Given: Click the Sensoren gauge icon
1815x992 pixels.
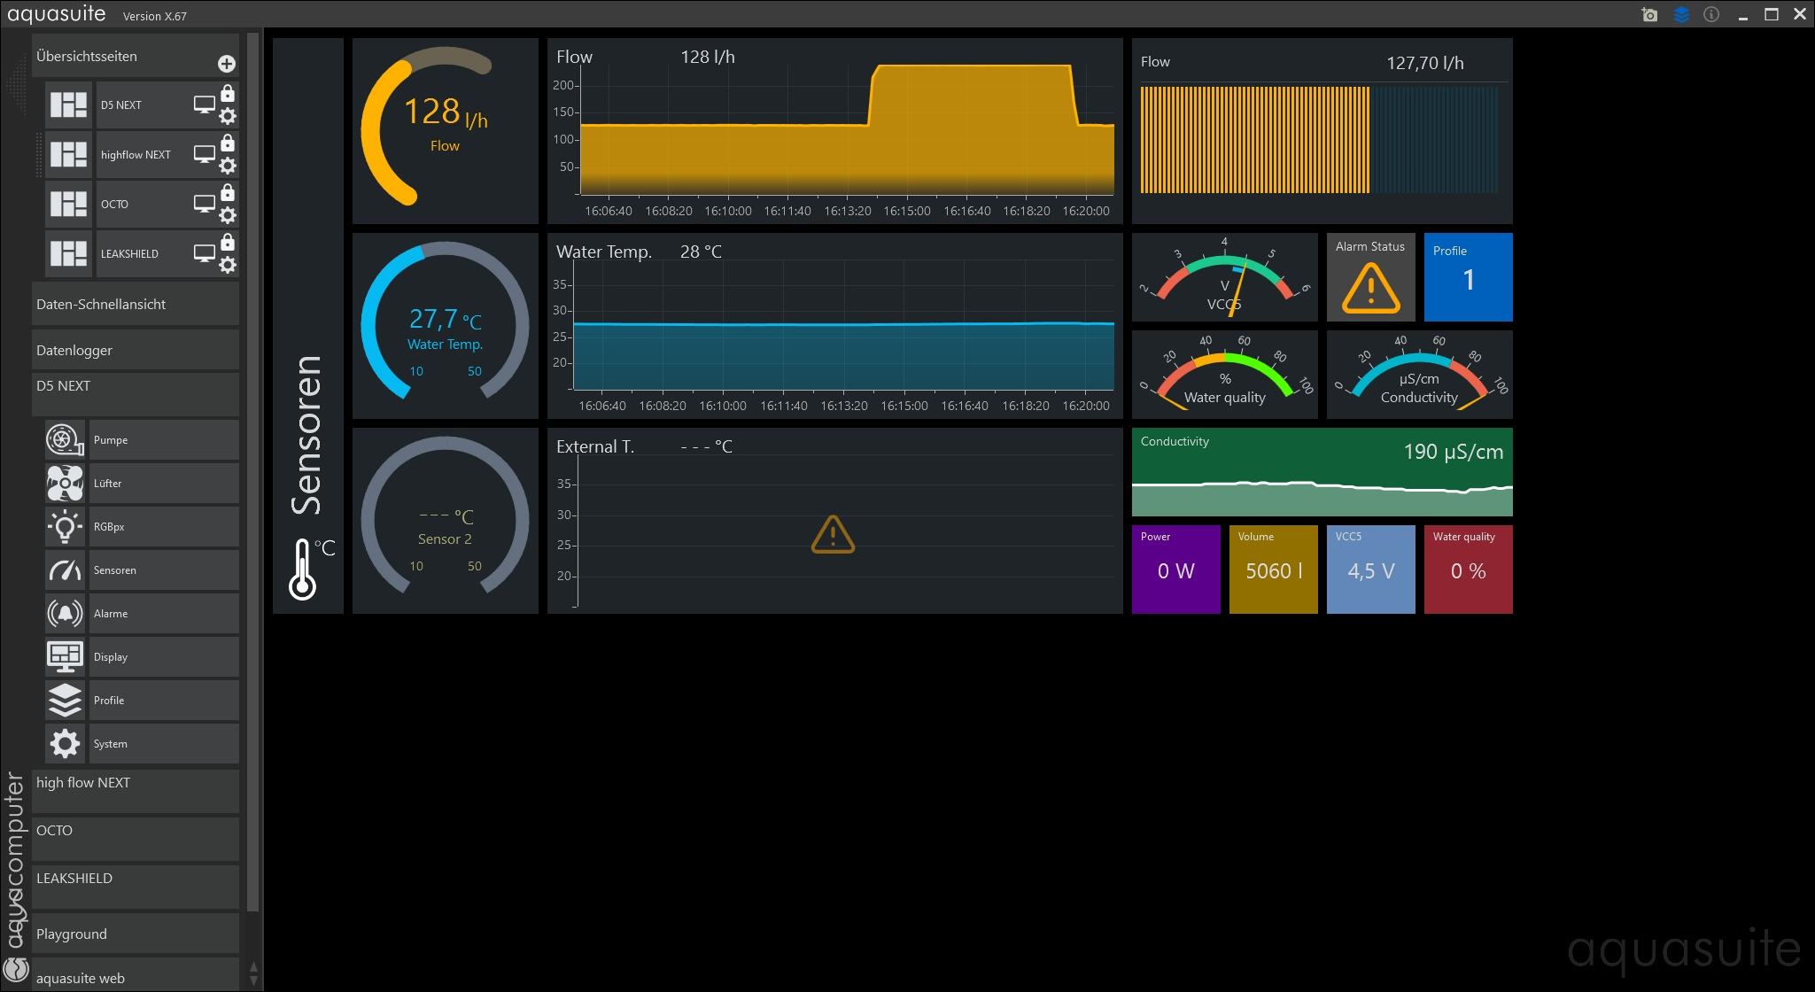Looking at the screenshot, I should click(x=65, y=570).
